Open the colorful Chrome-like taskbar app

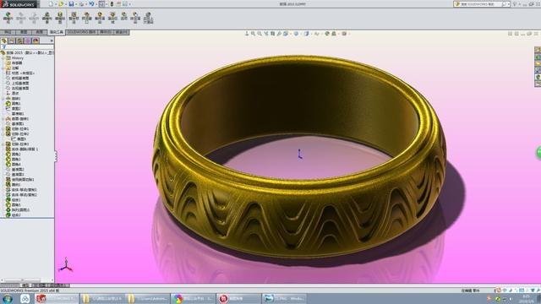193,298
